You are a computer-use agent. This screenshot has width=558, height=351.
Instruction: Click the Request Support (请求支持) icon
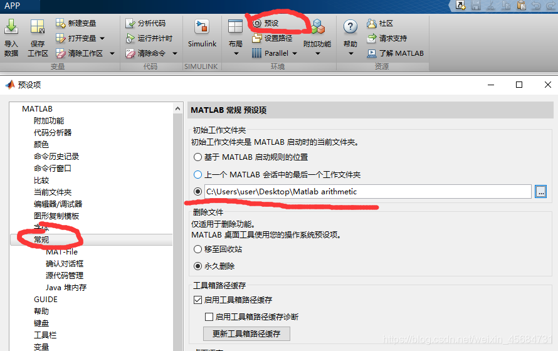pyautogui.click(x=372, y=38)
